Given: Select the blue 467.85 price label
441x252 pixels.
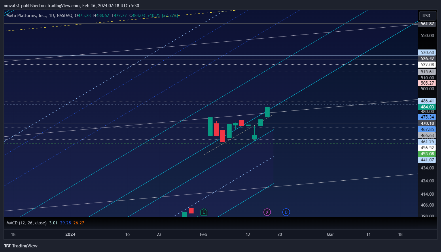Looking at the screenshot, I should [x=427, y=129].
